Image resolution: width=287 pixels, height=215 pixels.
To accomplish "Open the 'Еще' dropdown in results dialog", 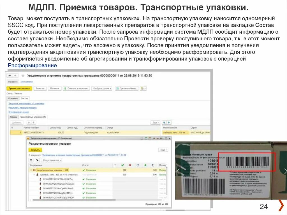I will 163,150.
